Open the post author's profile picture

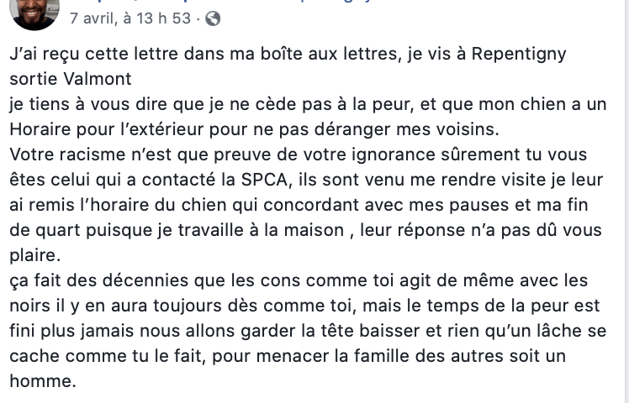[x=34, y=13]
